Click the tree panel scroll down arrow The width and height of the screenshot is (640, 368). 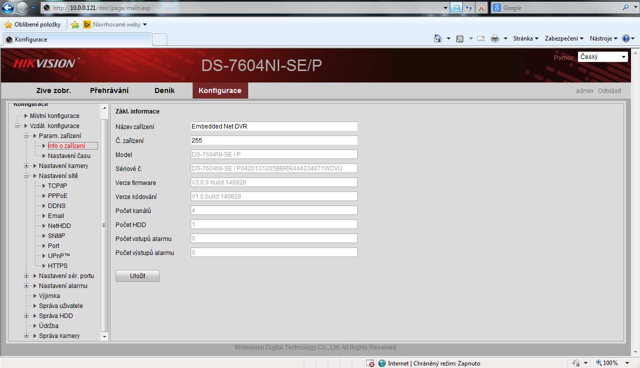[105, 337]
